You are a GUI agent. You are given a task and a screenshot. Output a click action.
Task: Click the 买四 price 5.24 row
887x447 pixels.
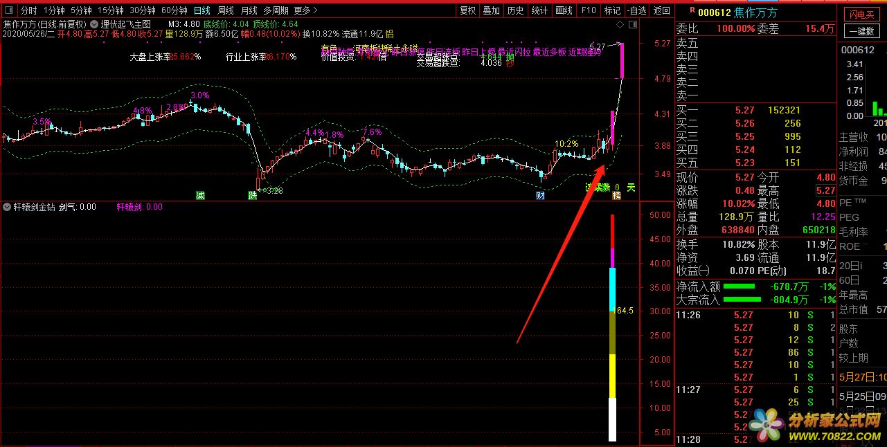click(756, 149)
